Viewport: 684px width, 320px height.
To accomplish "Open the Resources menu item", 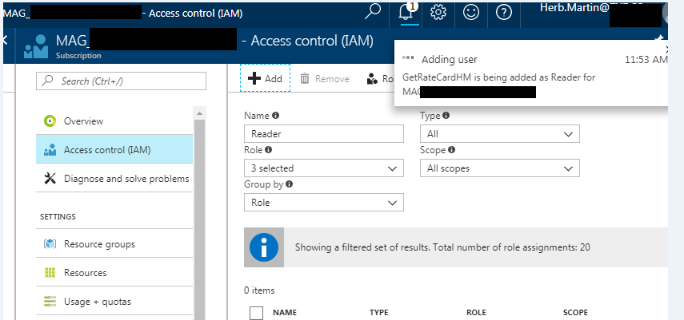I will pyautogui.click(x=114, y=273).
